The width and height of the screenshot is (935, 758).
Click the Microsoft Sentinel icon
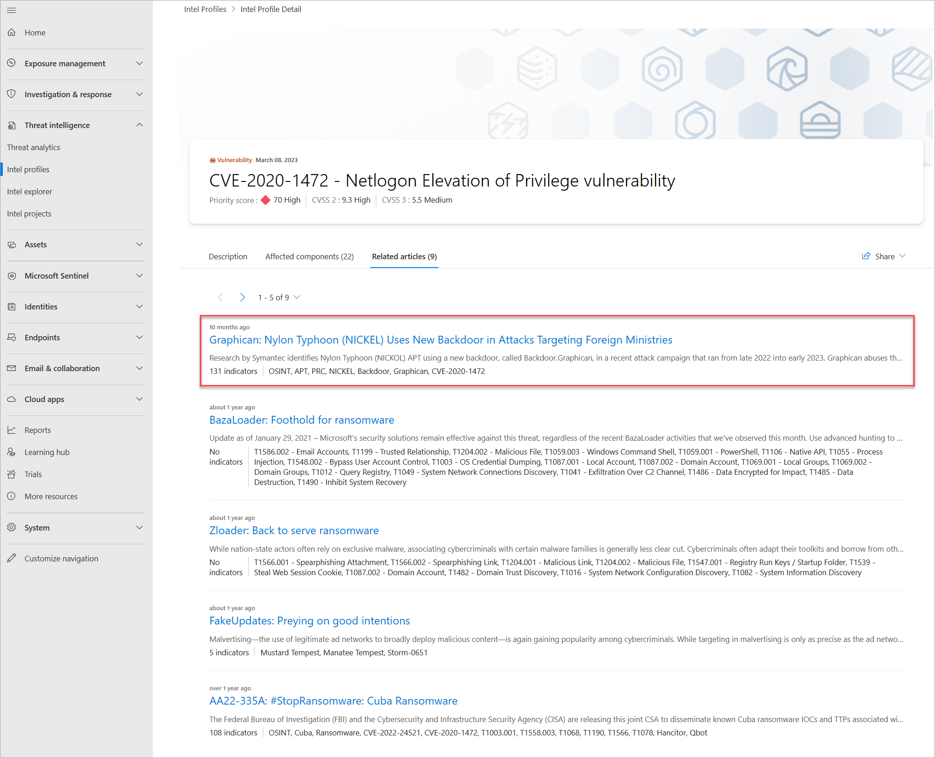pyautogui.click(x=12, y=276)
